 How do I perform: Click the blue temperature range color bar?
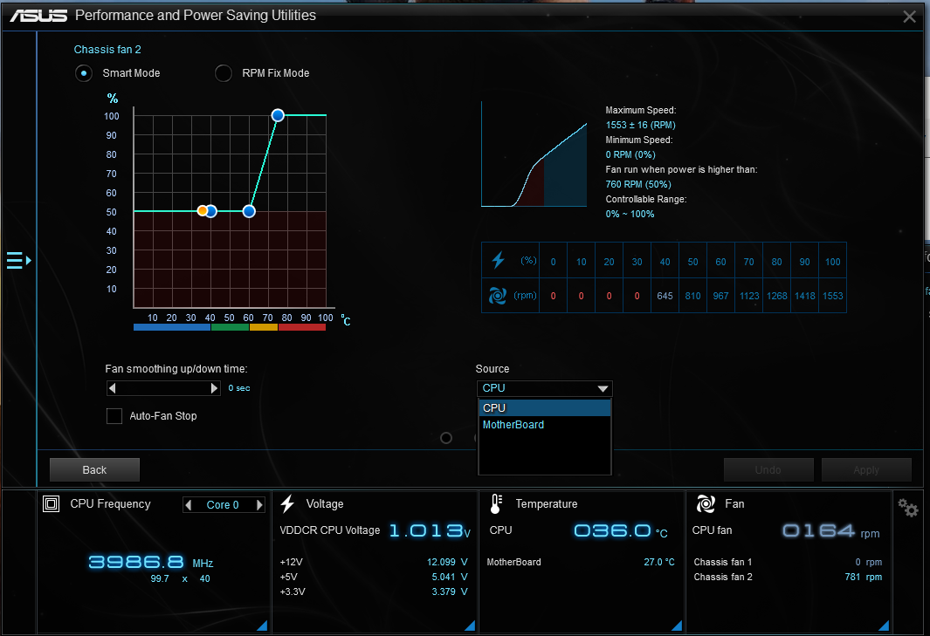[172, 327]
